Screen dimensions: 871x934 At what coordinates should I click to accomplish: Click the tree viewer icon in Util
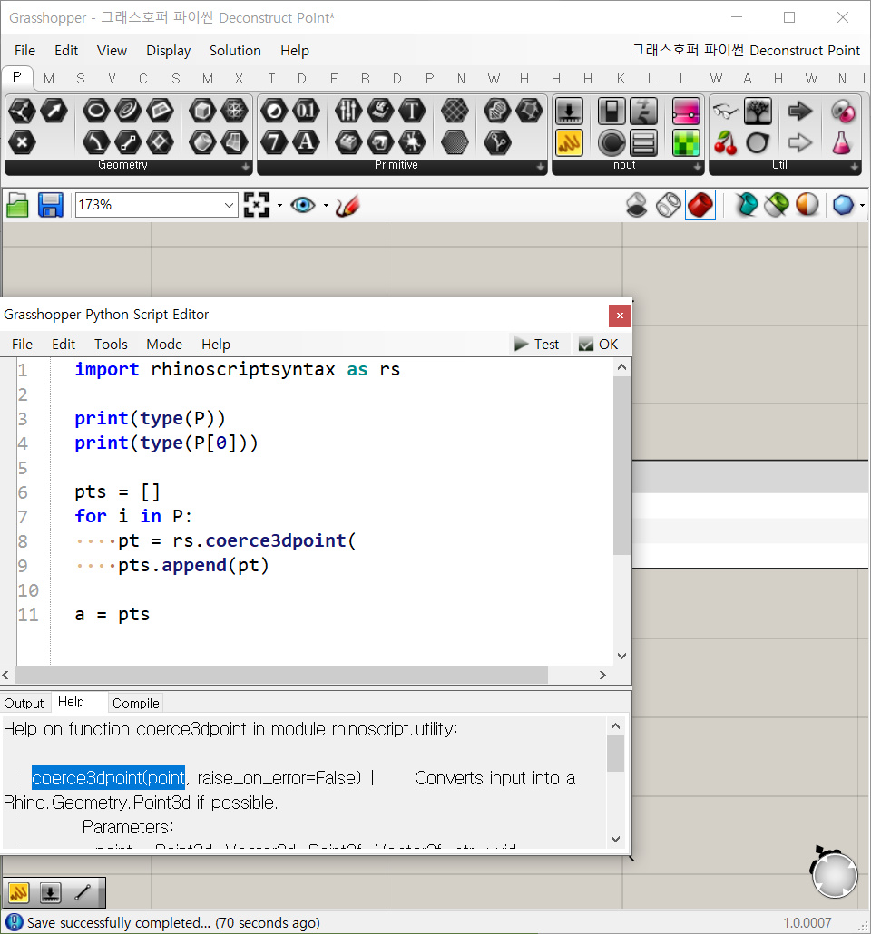point(758,111)
